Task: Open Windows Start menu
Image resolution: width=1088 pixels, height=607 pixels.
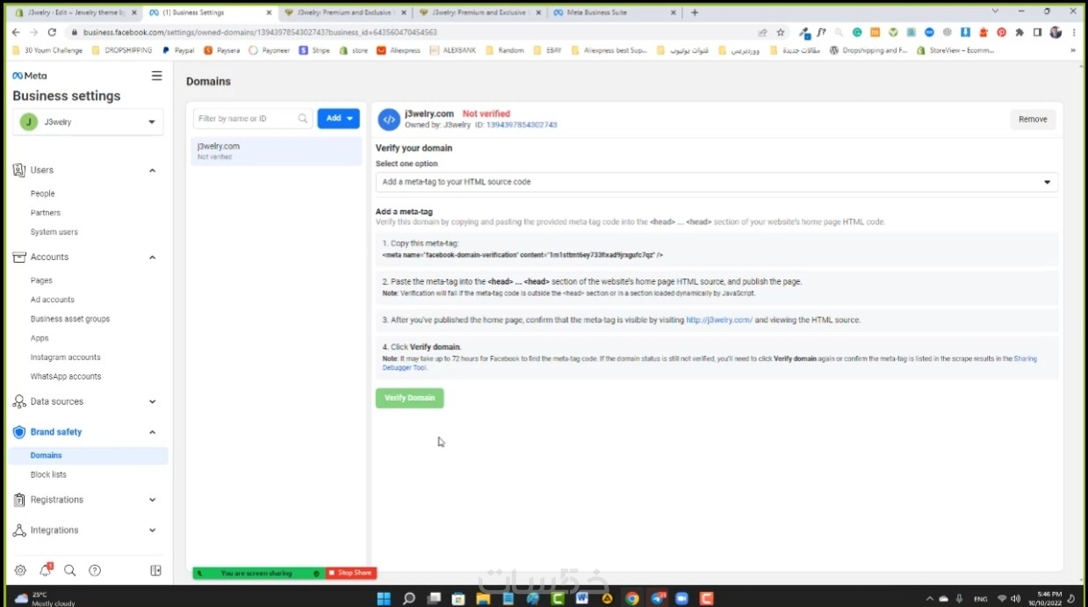Action: (x=384, y=598)
